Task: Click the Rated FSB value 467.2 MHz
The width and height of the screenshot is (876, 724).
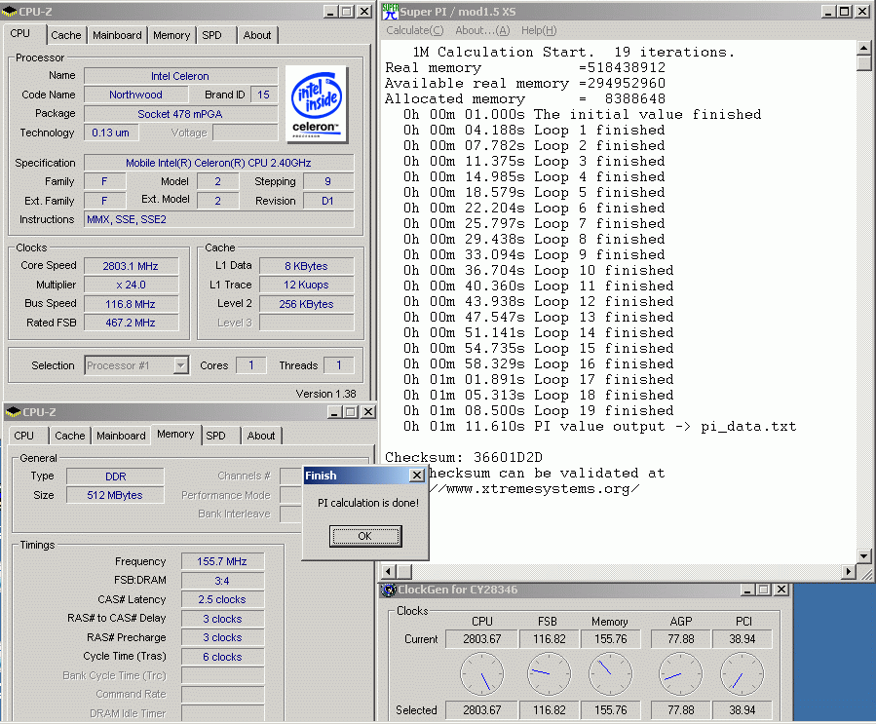Action: pyautogui.click(x=131, y=323)
